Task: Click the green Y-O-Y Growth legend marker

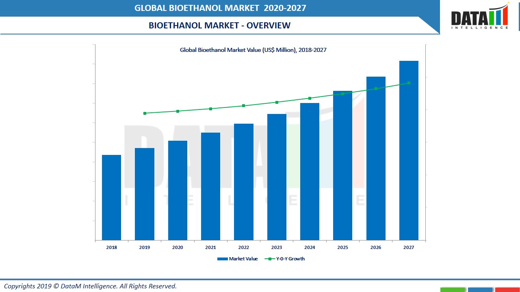Action: (269, 259)
